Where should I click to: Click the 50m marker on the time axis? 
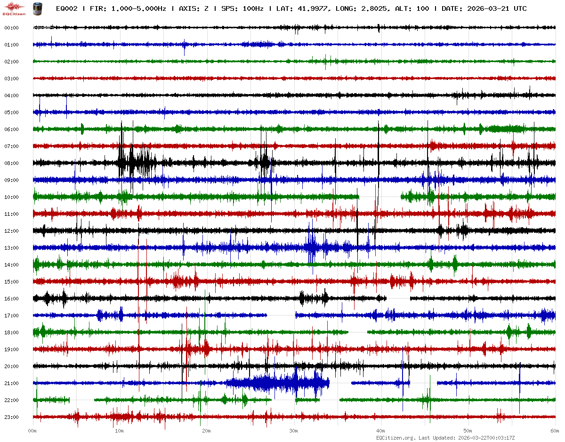pyautogui.click(x=468, y=431)
